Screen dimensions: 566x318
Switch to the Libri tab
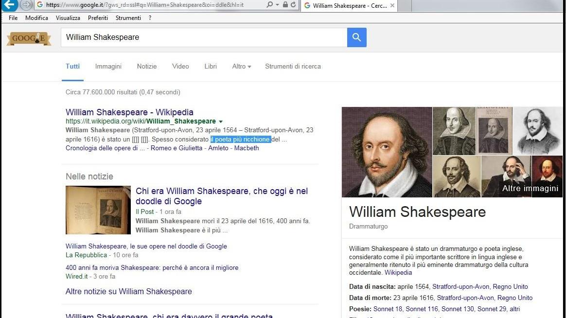[x=211, y=67]
